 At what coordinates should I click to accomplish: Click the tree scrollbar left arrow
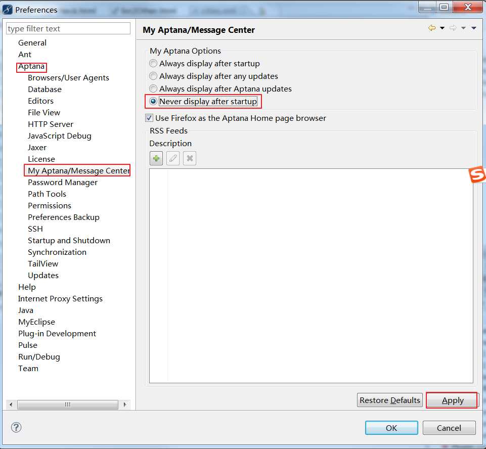[x=11, y=405]
